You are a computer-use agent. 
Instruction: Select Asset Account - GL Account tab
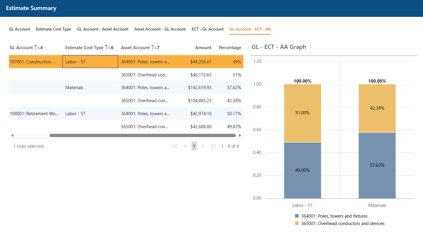pos(160,29)
